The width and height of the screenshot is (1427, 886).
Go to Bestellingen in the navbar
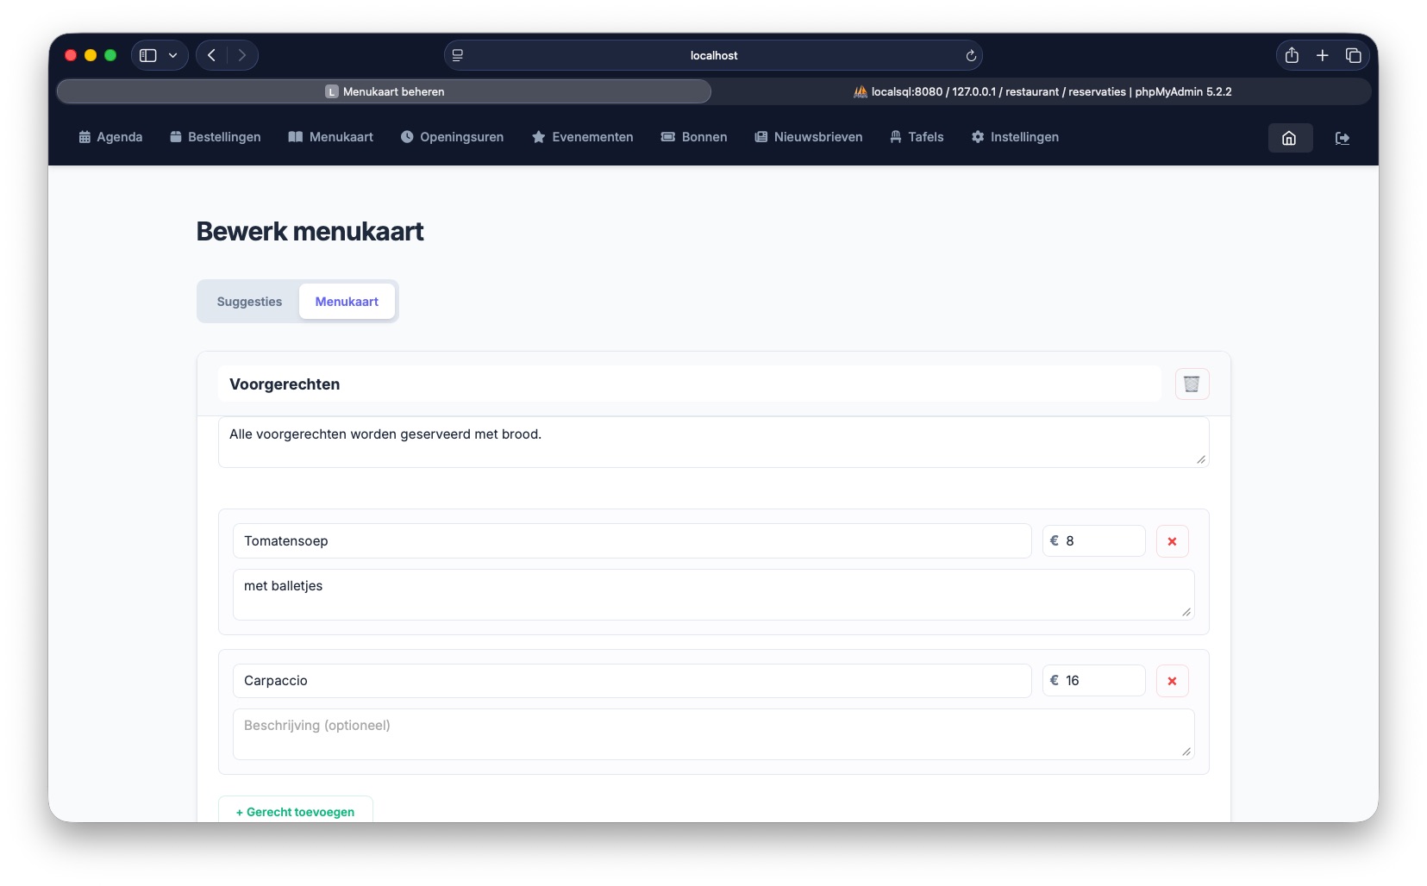point(216,137)
